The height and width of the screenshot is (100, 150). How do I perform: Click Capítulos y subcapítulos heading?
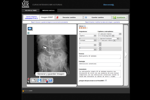click(105, 31)
